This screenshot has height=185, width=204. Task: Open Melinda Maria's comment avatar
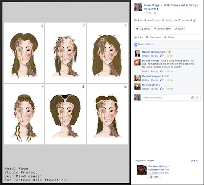(137, 87)
